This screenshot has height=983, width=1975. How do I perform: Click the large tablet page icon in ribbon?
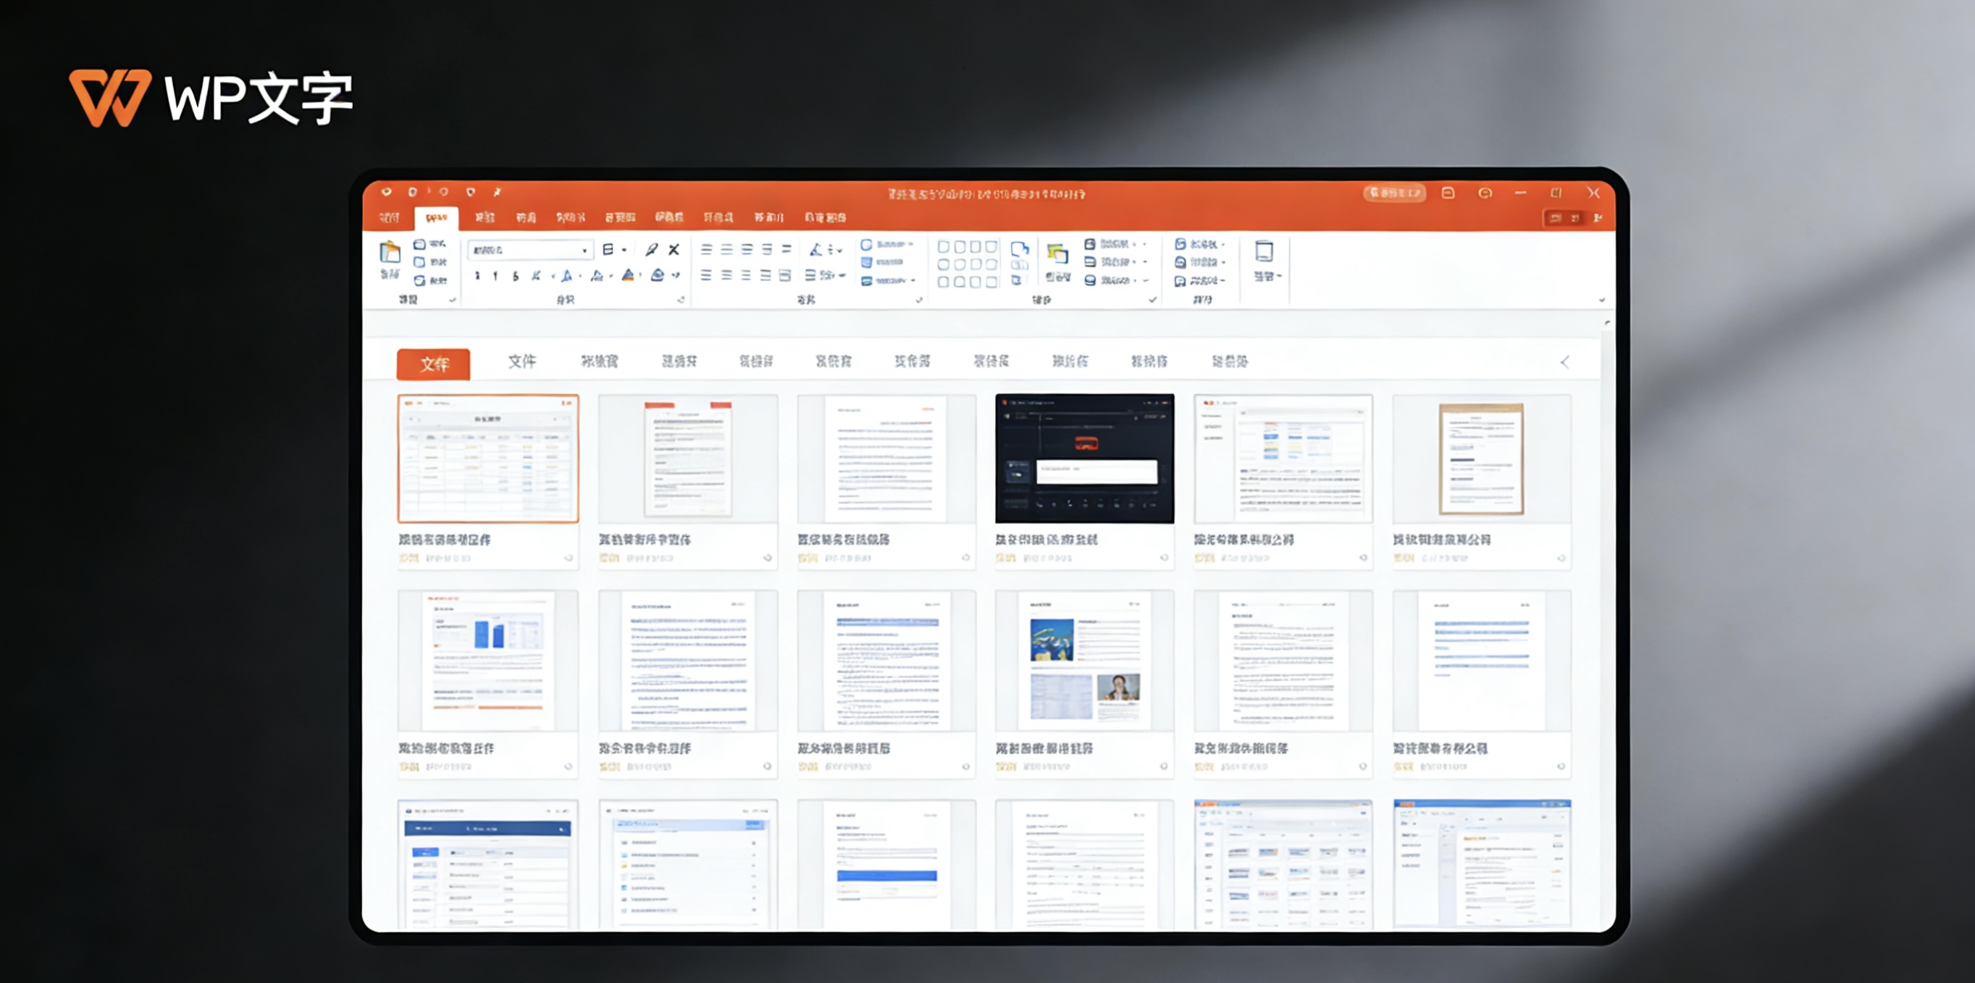click(1264, 251)
